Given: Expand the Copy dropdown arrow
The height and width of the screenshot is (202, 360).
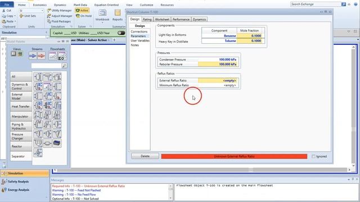Looking at the screenshot, I should pos(15,16).
